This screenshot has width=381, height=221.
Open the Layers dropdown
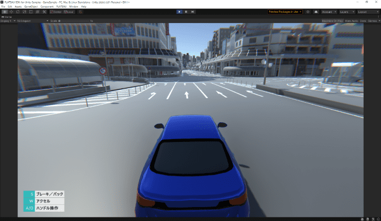pos(347,12)
